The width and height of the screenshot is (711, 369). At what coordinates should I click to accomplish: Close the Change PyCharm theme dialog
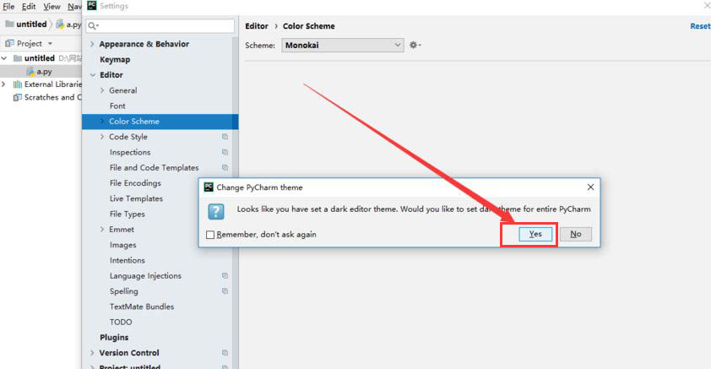point(590,187)
